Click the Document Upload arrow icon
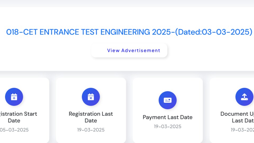The image size is (254, 143). 244,97
